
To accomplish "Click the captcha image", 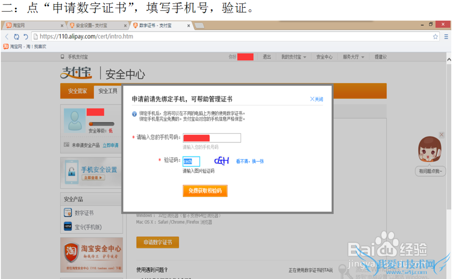I will point(222,161).
